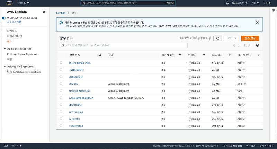Click the function filter search field
The image size is (277, 149).
point(124,45)
